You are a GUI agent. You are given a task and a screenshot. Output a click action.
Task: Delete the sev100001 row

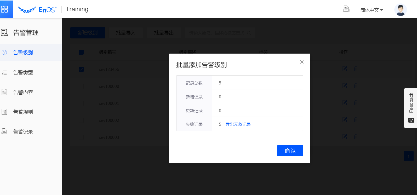coord(356,103)
